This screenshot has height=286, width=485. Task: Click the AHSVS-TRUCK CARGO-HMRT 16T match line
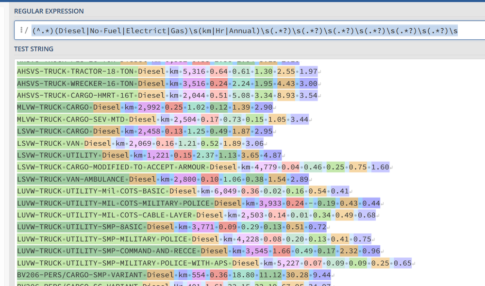(146, 95)
